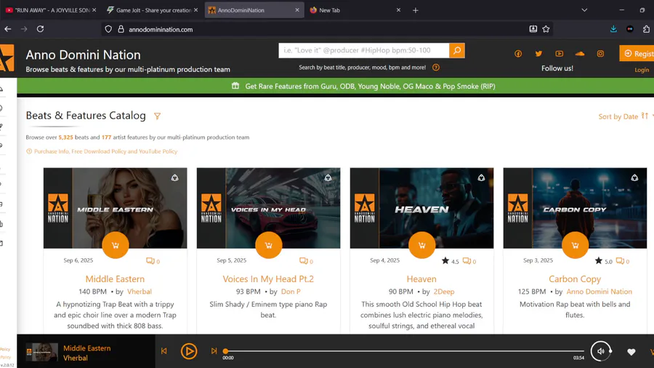Favorite the current track with heart icon
654x368 pixels.
(x=631, y=352)
